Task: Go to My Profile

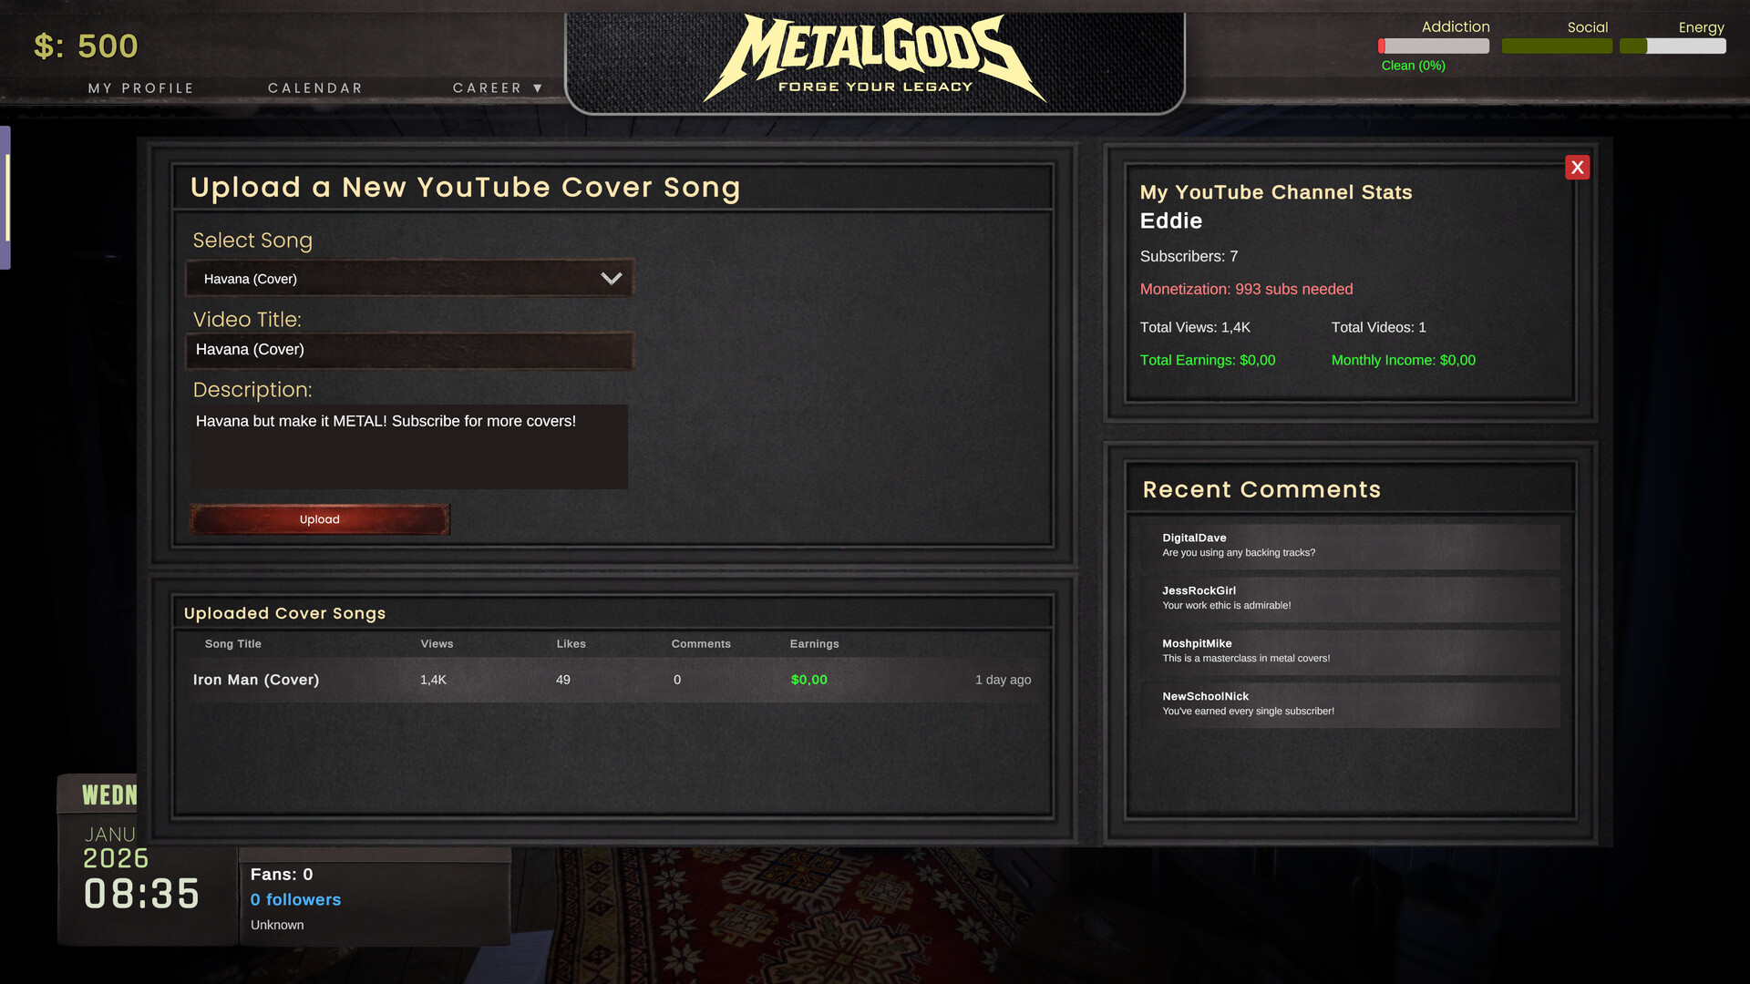Action: [x=140, y=87]
